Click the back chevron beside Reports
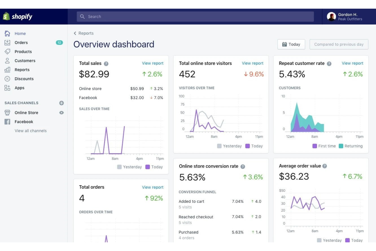The width and height of the screenshot is (376, 251). tap(75, 33)
